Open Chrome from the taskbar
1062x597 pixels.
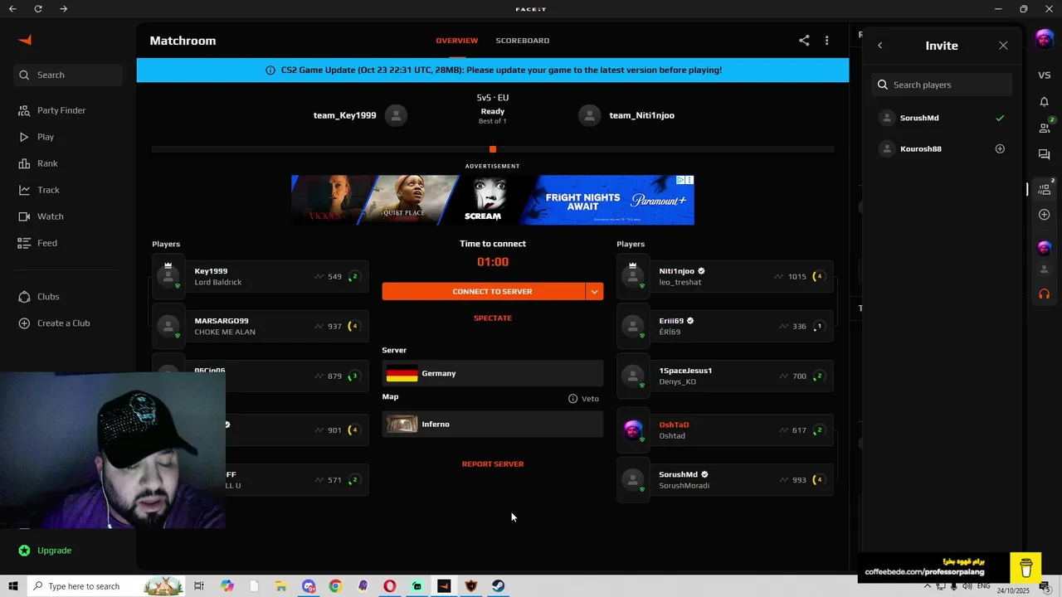(335, 586)
